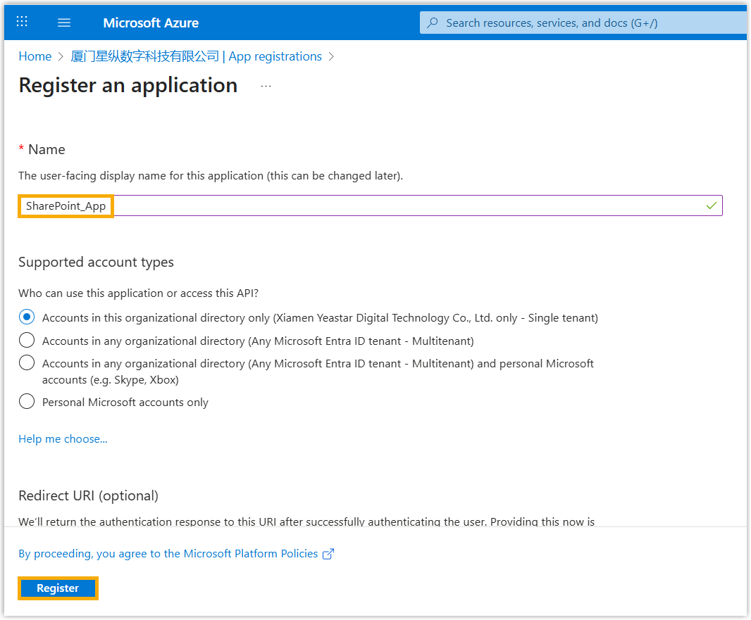The image size is (751, 620).
Task: Open the Microsoft Platform Policies link
Action: [x=168, y=554]
